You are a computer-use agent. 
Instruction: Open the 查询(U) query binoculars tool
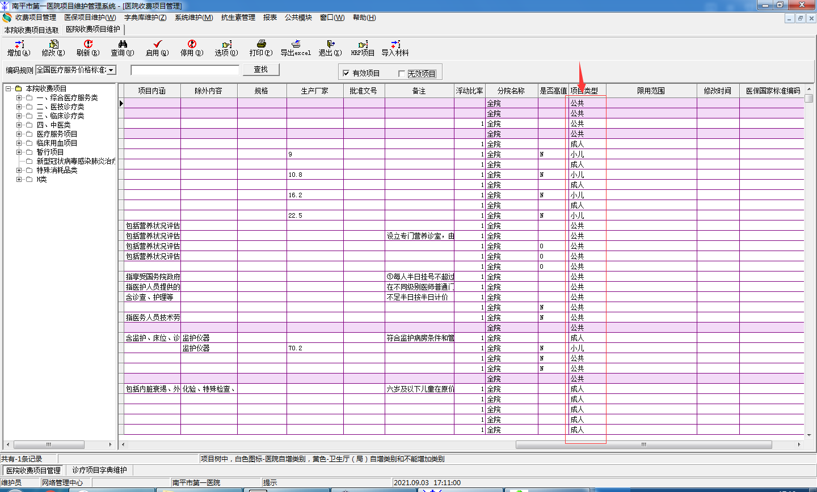(123, 48)
